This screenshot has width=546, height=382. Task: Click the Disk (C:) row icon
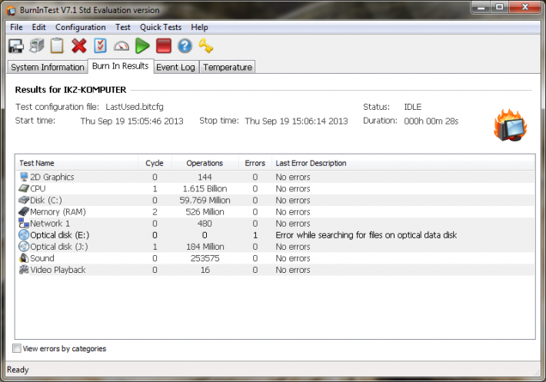[24, 200]
